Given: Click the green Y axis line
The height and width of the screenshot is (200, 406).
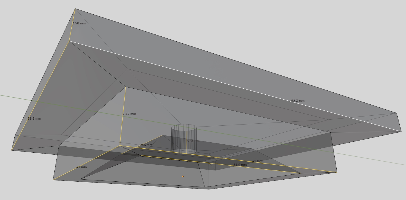Looking at the screenshot, I should [x=17, y=98].
